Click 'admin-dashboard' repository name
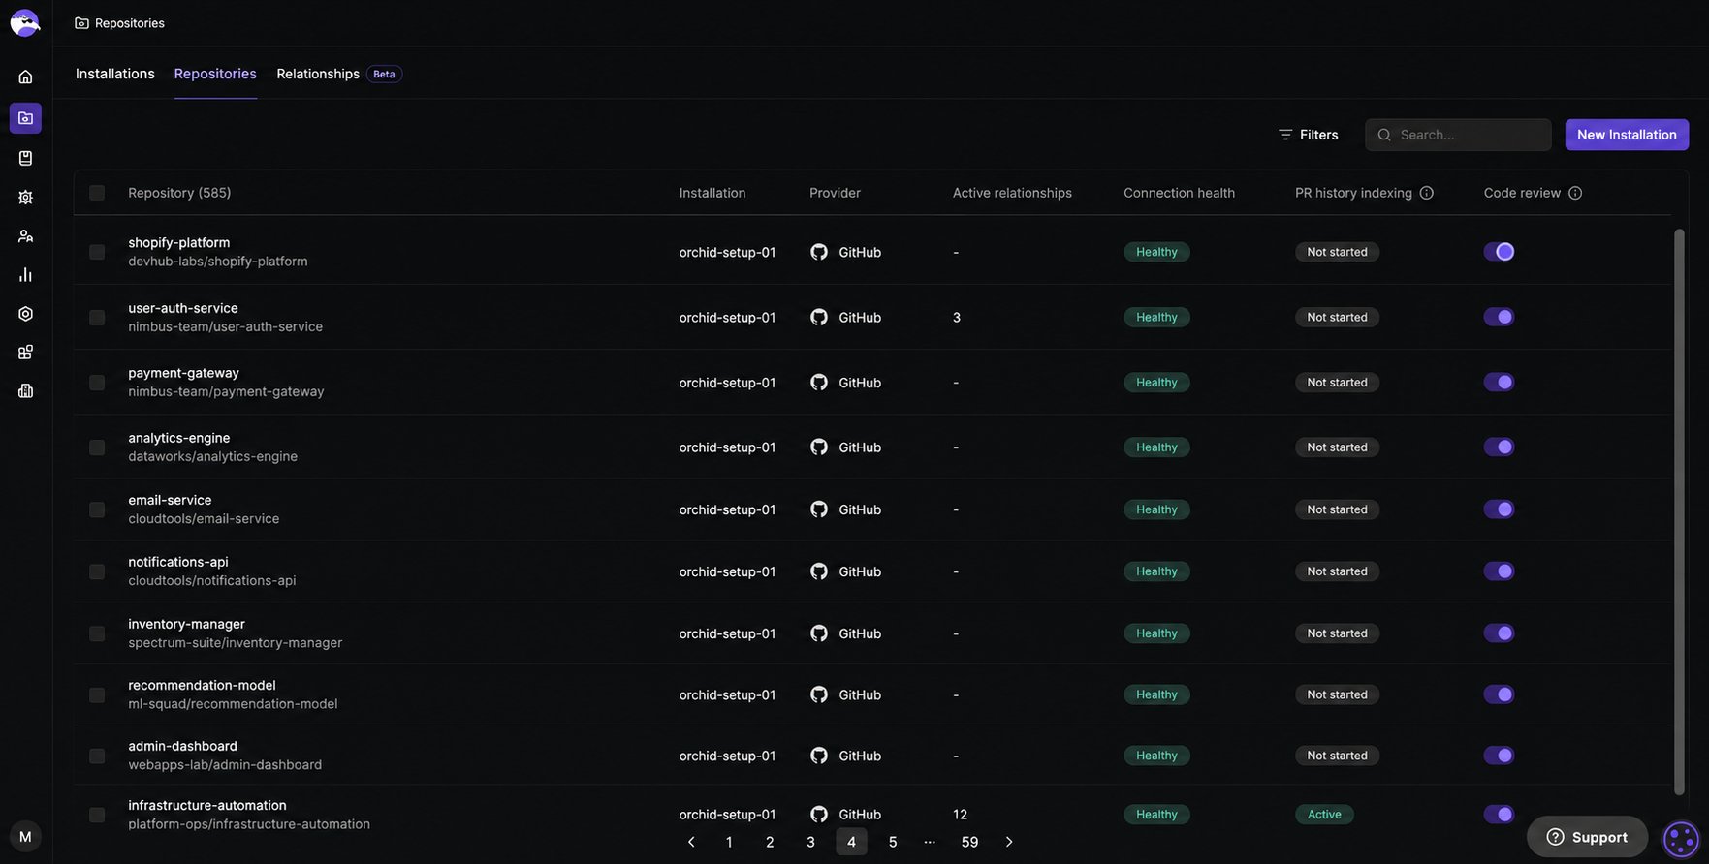This screenshot has height=864, width=1709. (x=182, y=746)
